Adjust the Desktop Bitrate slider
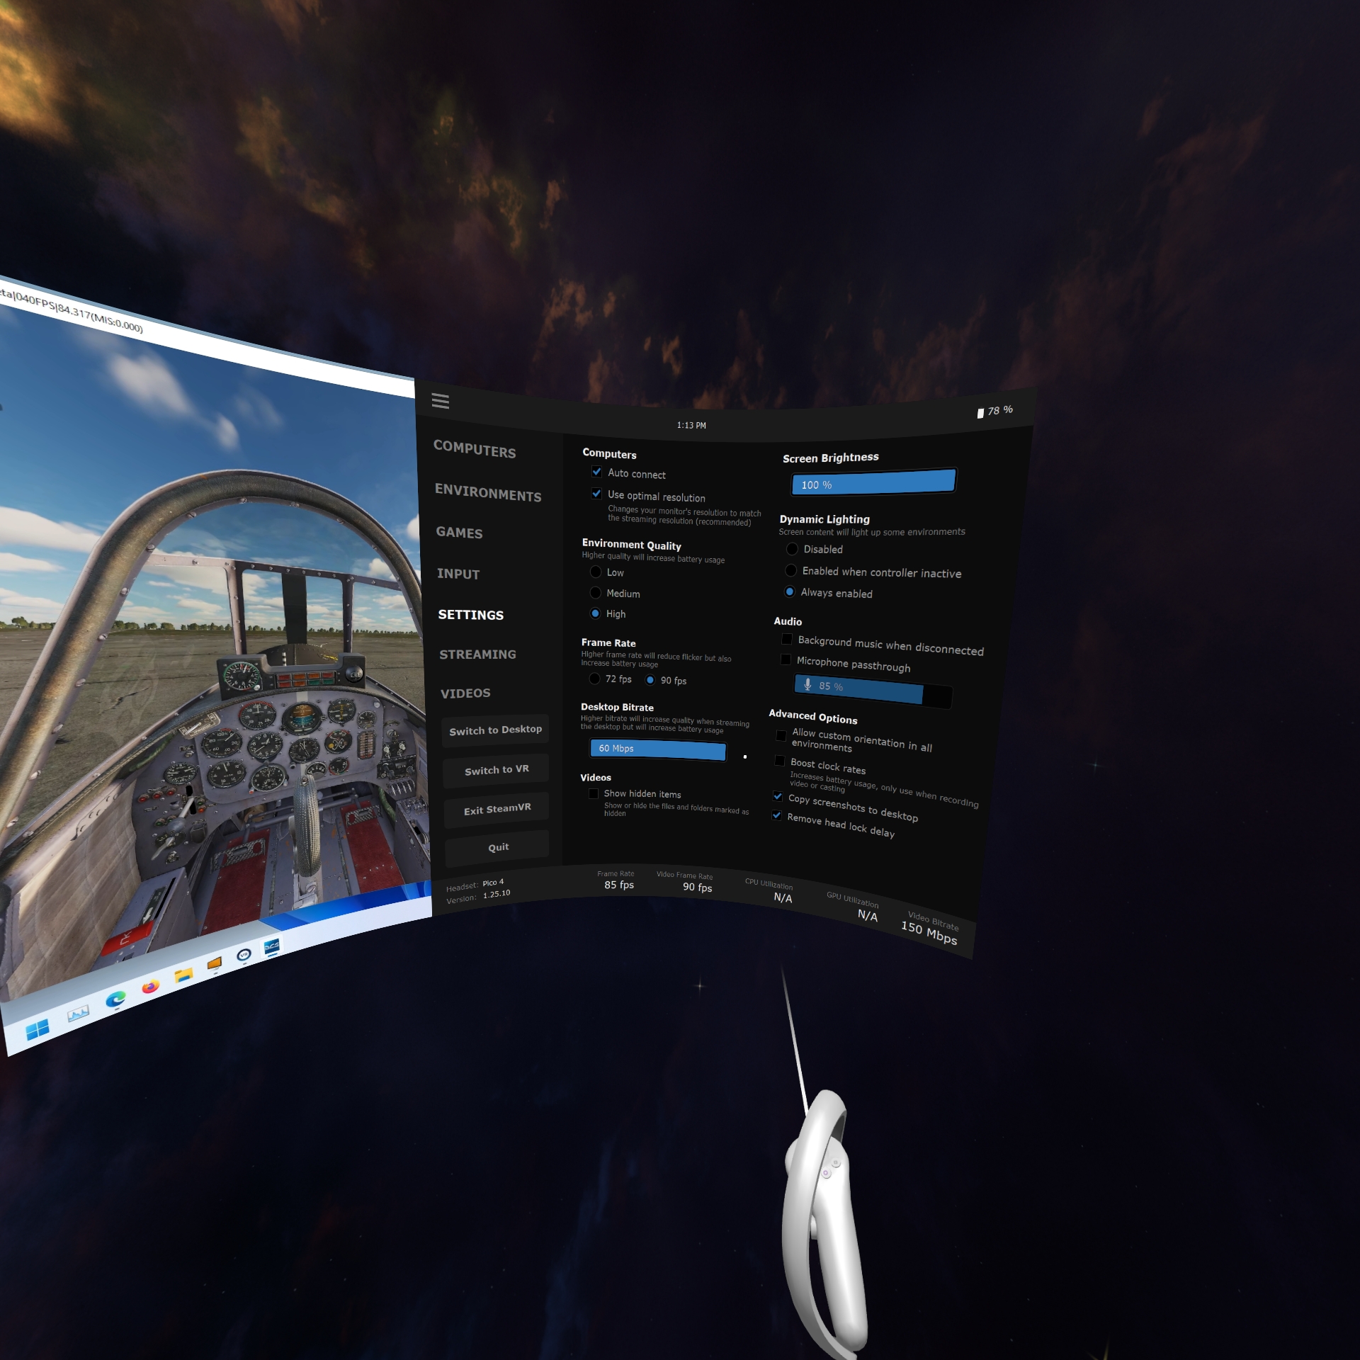The image size is (1360, 1360). (x=658, y=750)
